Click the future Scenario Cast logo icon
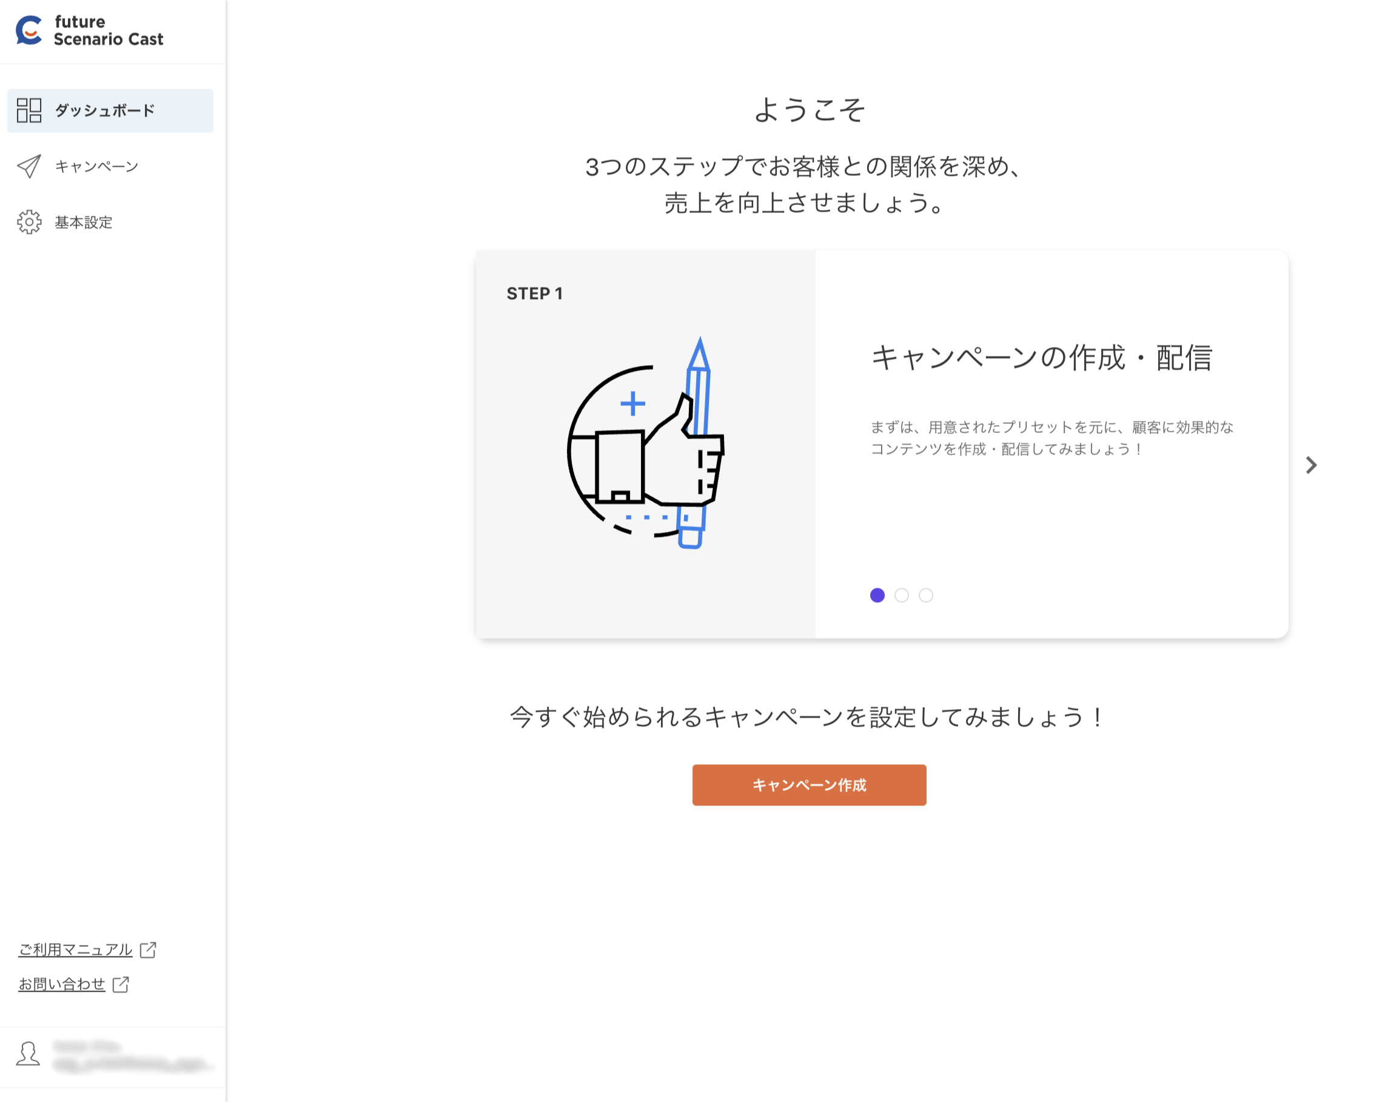This screenshot has width=1388, height=1102. tap(28, 30)
